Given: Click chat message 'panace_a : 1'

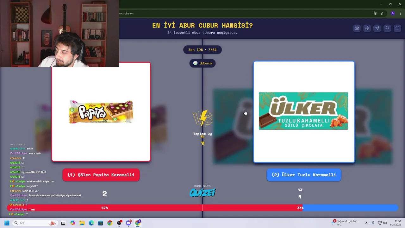Looking at the screenshot, I should click(x=18, y=205).
